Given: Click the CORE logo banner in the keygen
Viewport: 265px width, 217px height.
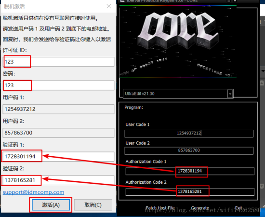Looking at the screenshot, I should point(178,41).
